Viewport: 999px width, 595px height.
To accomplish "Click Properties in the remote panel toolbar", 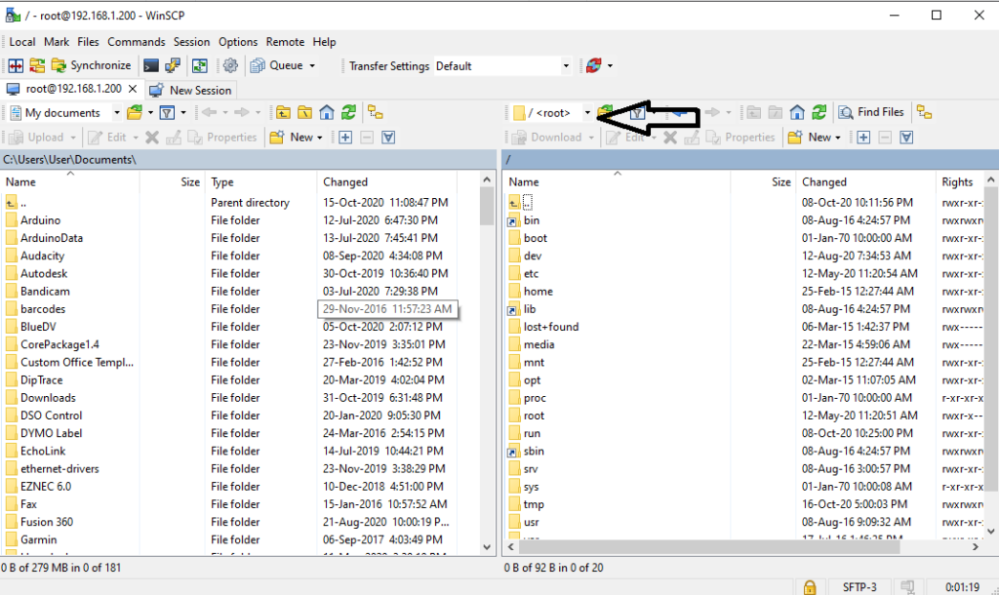I will (x=740, y=138).
